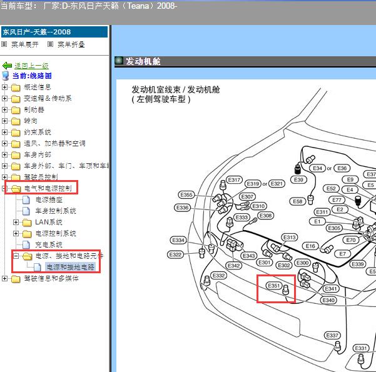The width and height of the screenshot is (376, 372).
Task: Expand the 车身内部 tree node
Action: tap(4, 154)
